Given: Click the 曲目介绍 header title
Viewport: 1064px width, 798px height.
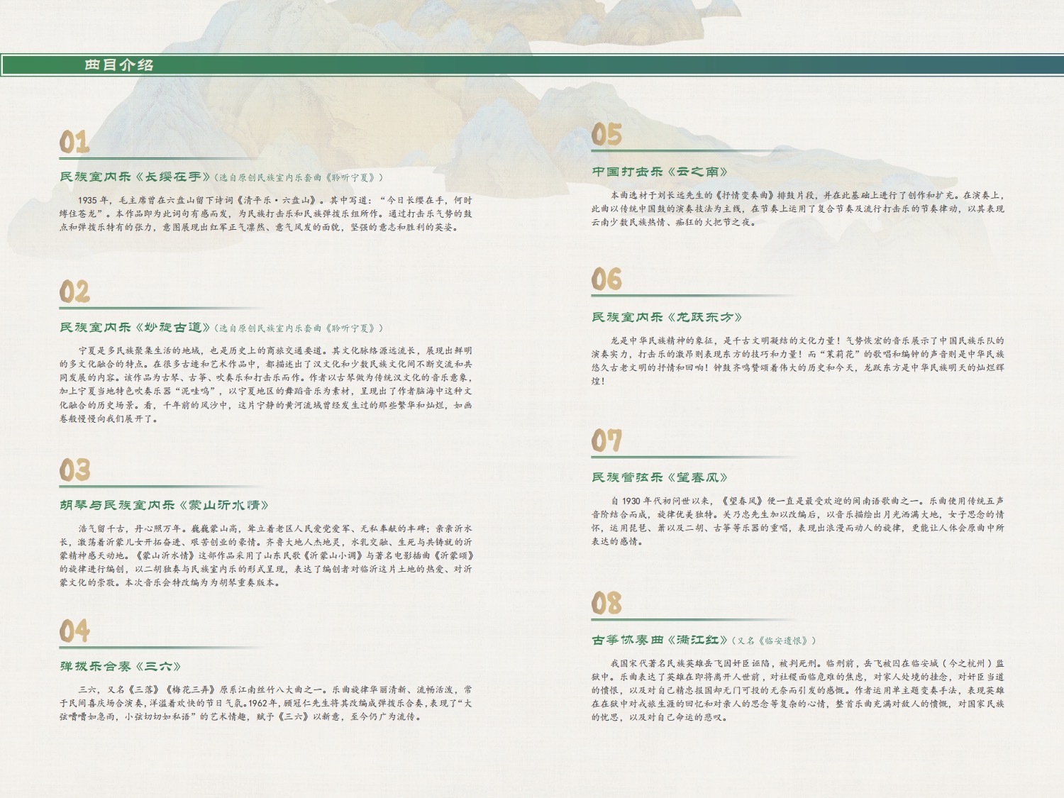Looking at the screenshot, I should point(118,65).
